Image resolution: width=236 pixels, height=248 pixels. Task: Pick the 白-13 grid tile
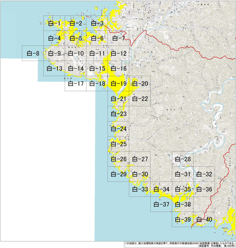[x=54, y=68]
